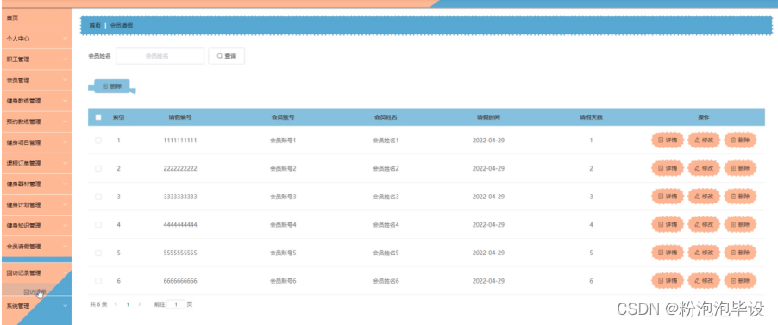
Task: Check the checkbox for row 3
Action: [x=98, y=197]
